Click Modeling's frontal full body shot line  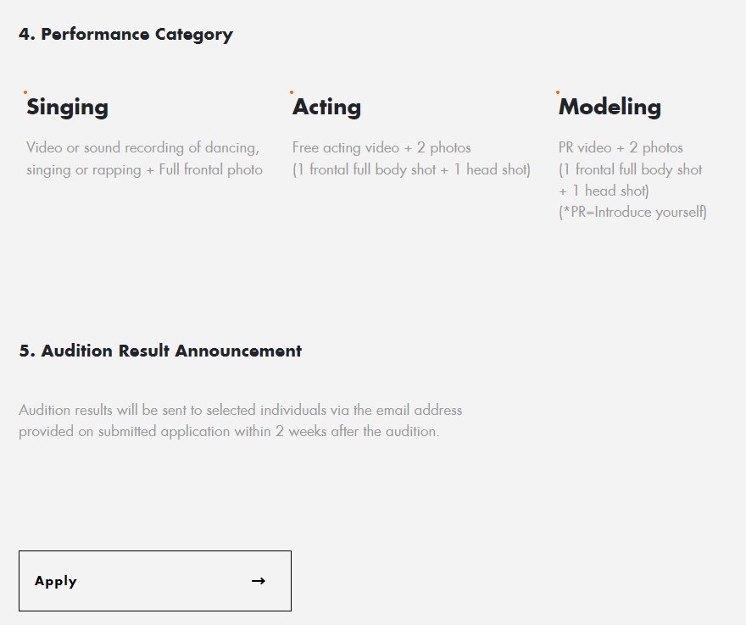click(631, 169)
